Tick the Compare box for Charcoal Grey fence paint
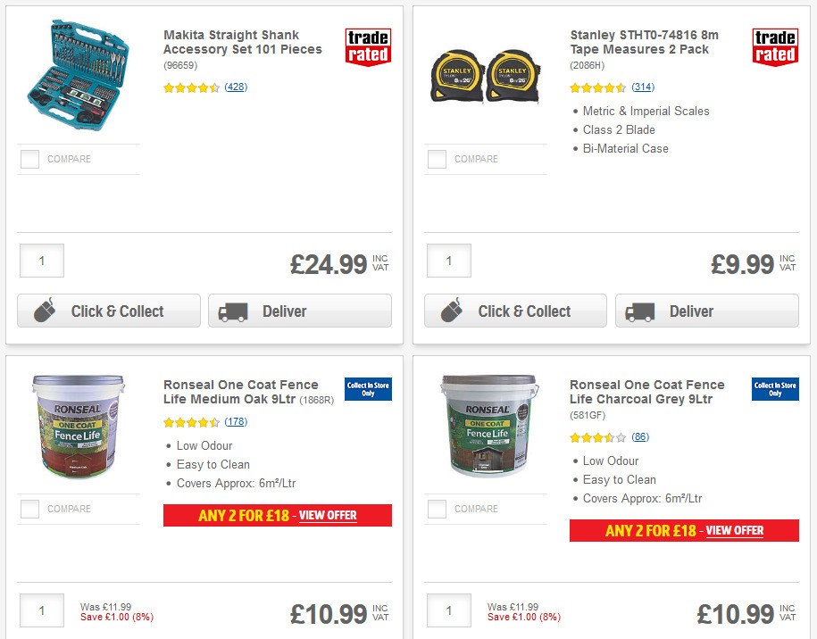817x639 pixels. pos(436,509)
